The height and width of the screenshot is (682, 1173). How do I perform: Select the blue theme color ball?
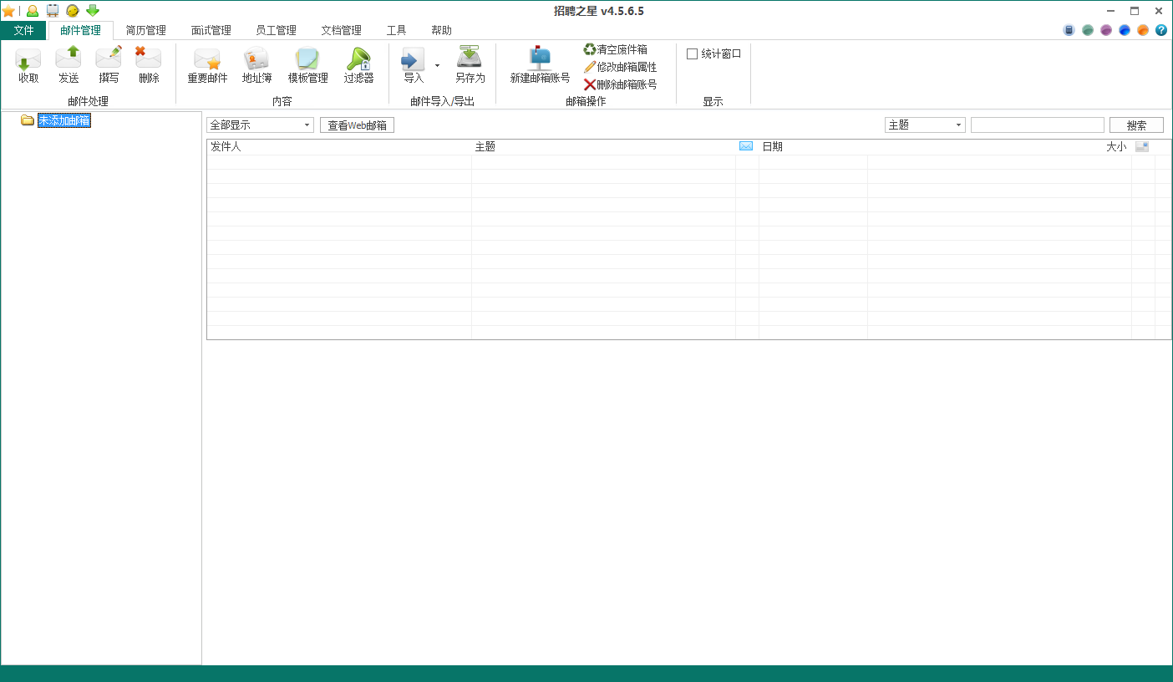click(x=1125, y=30)
